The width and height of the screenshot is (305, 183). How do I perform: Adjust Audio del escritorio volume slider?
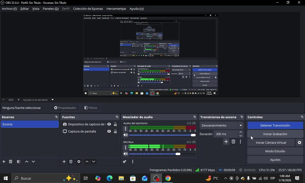[162, 135]
